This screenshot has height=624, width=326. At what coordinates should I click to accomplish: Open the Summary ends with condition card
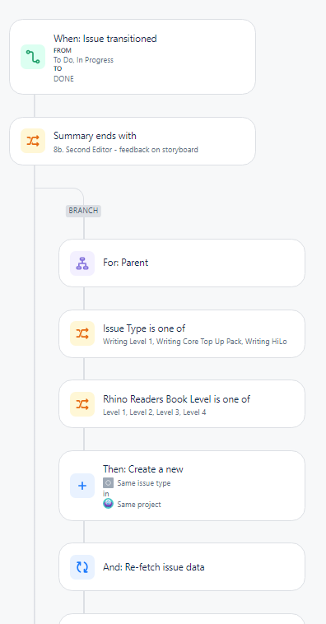133,141
